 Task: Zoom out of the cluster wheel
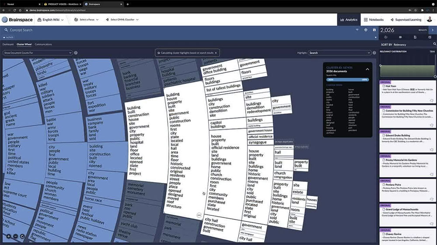click(15, 236)
